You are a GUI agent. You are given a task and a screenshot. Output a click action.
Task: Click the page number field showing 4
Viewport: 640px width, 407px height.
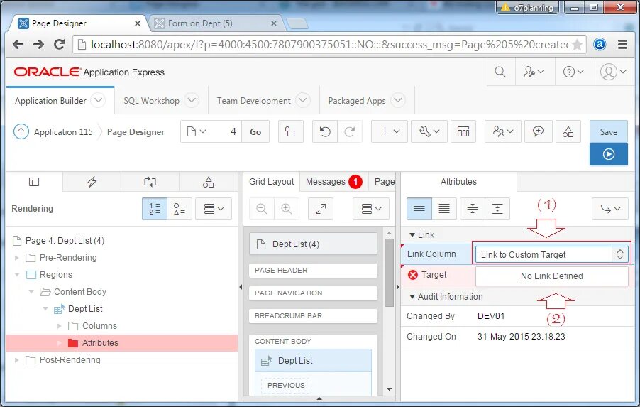click(x=227, y=131)
